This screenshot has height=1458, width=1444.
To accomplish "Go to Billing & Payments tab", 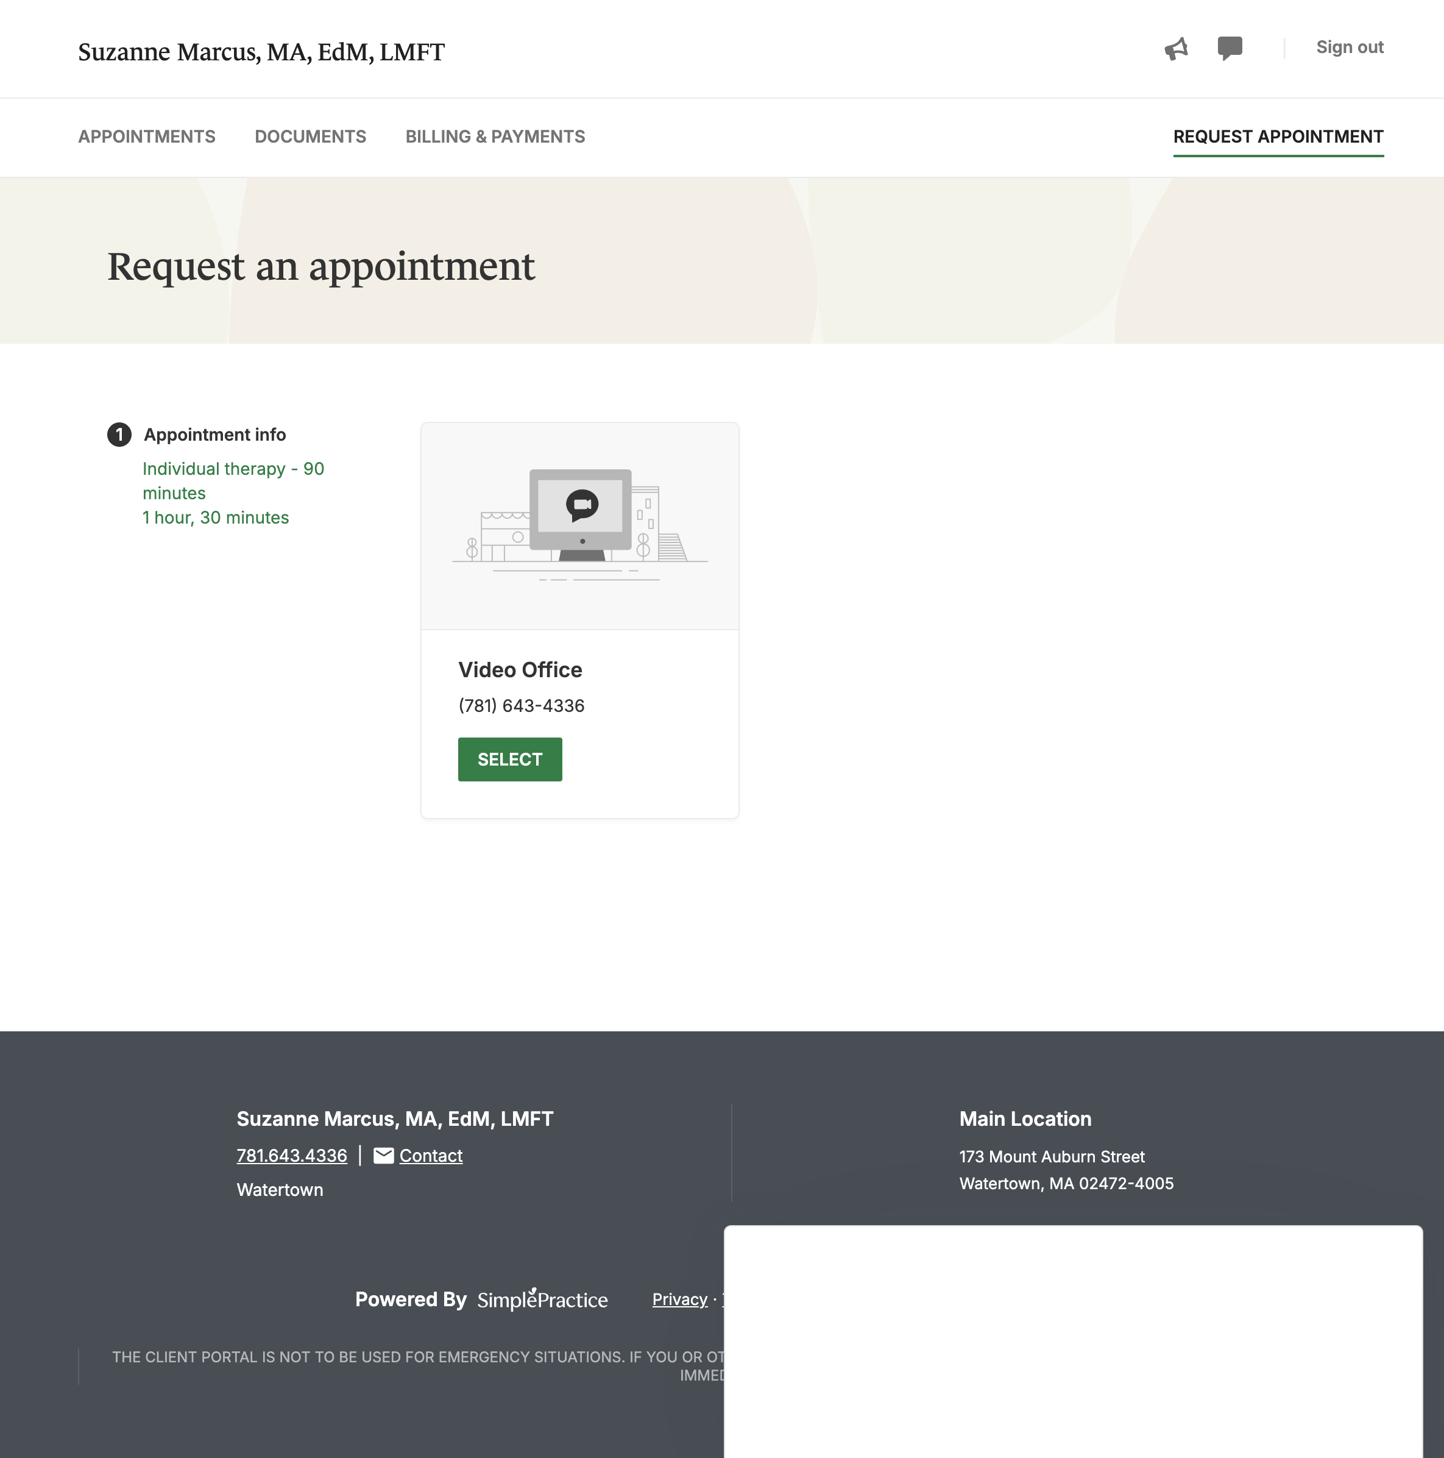I will coord(495,137).
